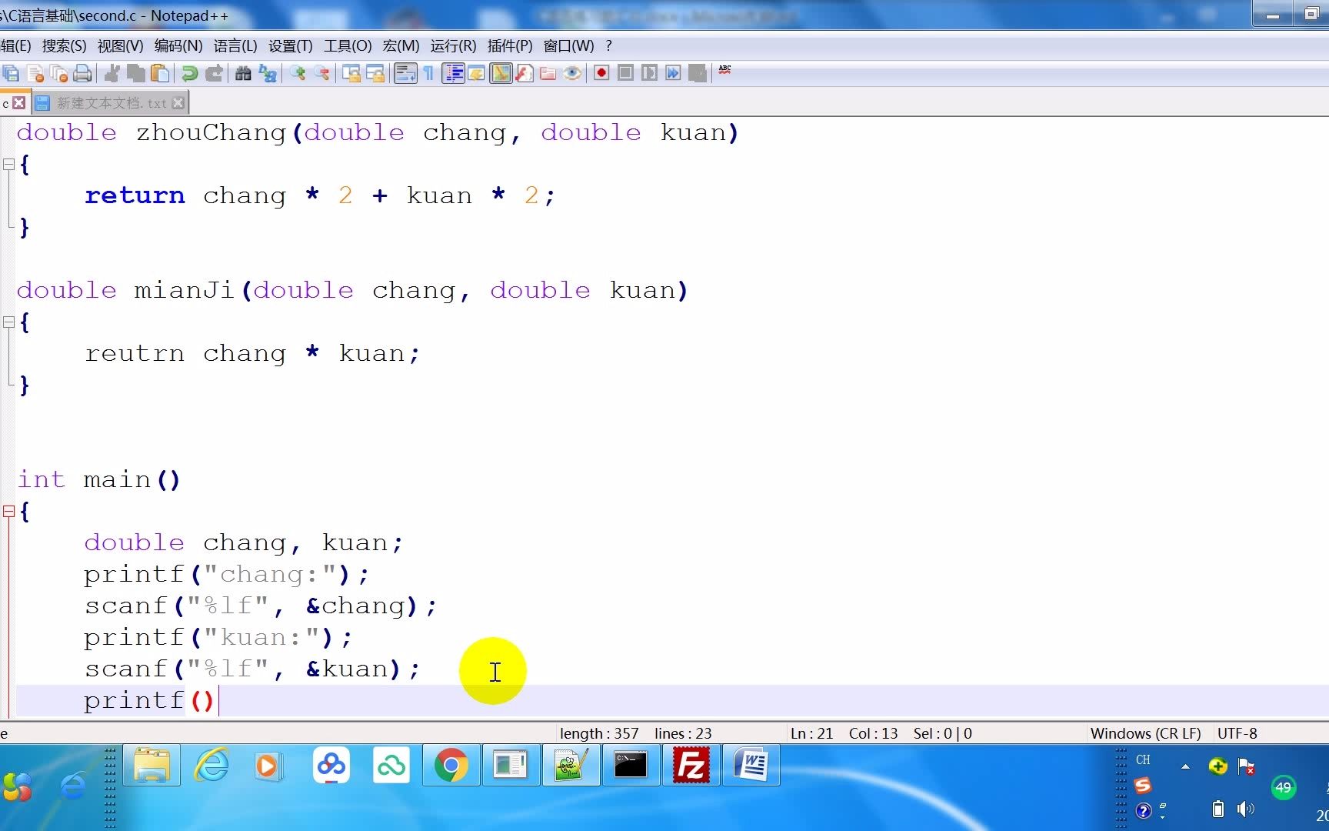Open the 语言(L) menu

tap(235, 46)
